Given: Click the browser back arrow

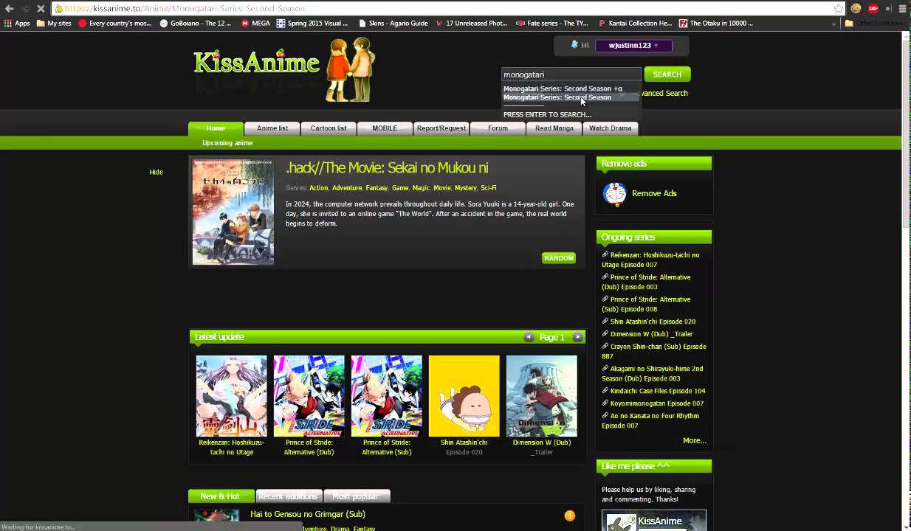Looking at the screenshot, I should click(9, 8).
